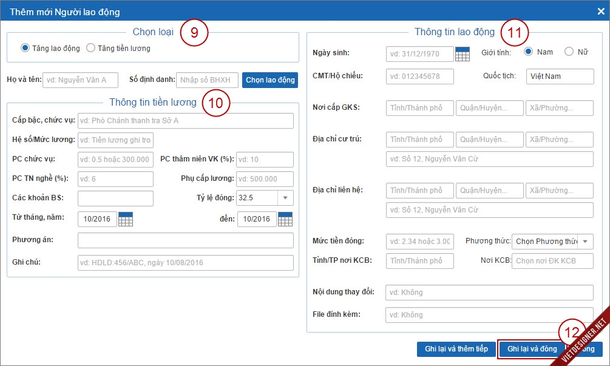610x366 pixels.
Task: Open the Ngày sinh calendar picker
Action: pos(463,54)
